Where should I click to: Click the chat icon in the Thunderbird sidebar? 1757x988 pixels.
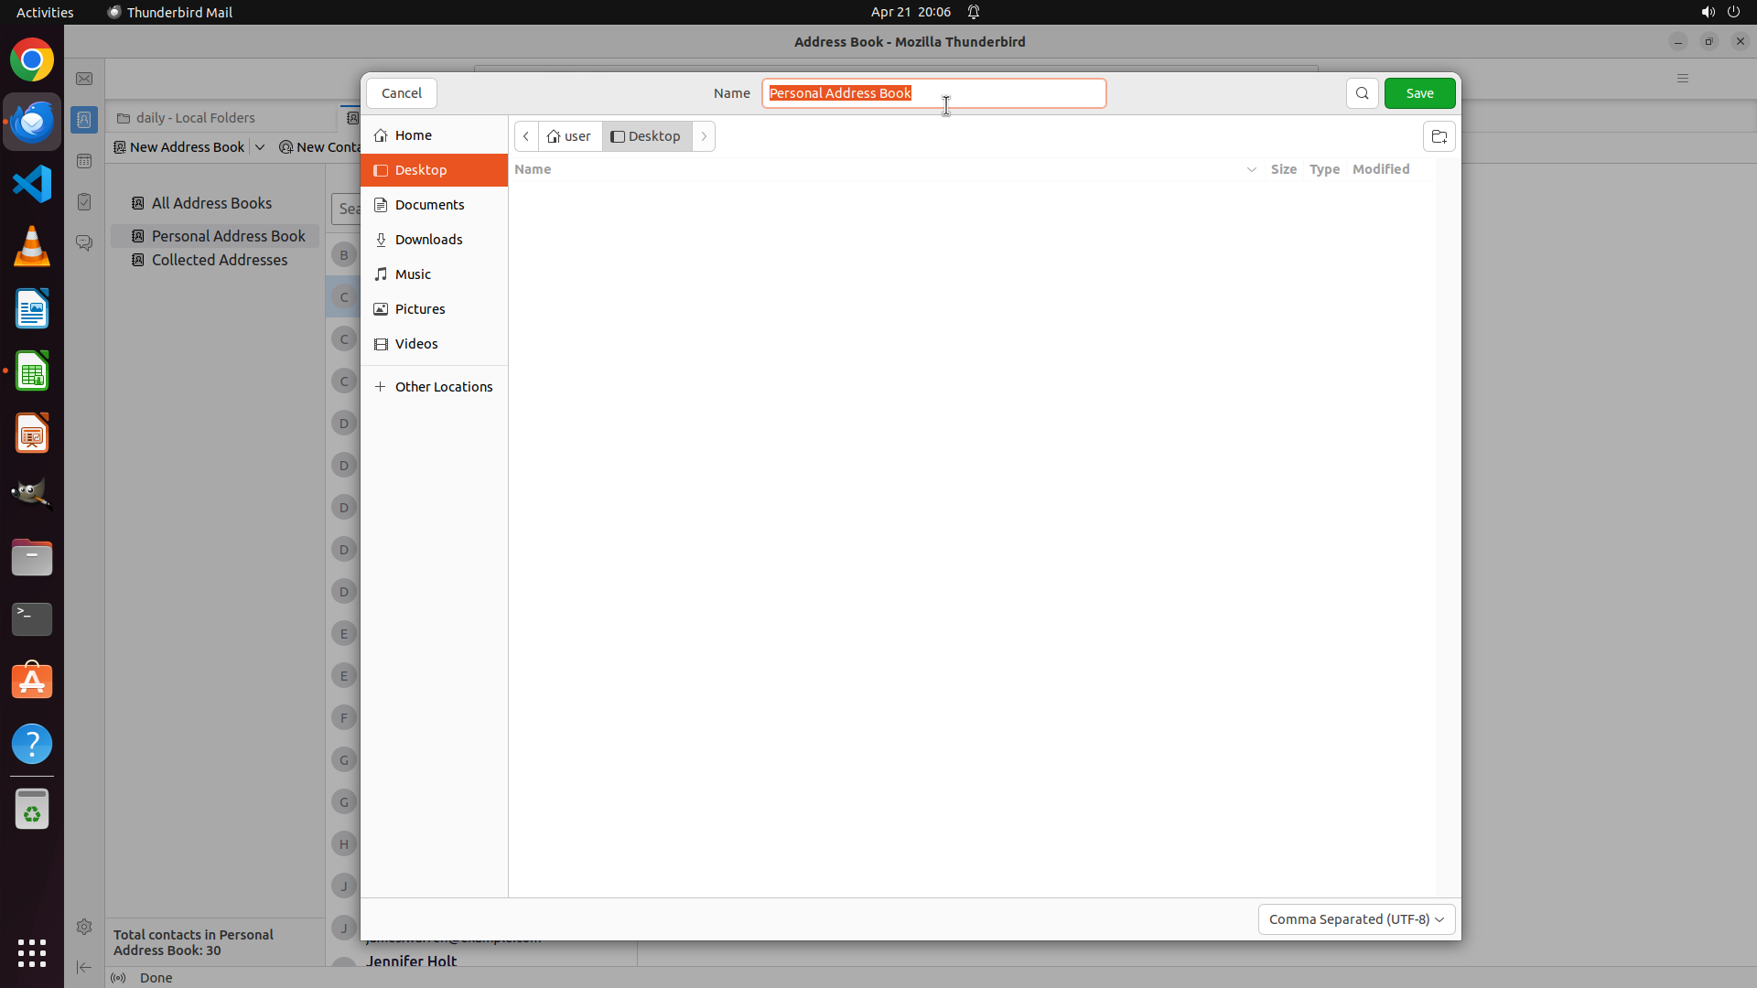[x=84, y=243]
